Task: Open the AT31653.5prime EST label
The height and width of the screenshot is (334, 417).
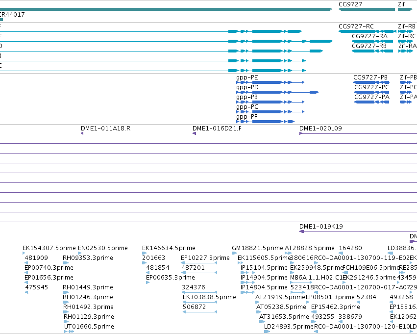Action: click(284, 317)
